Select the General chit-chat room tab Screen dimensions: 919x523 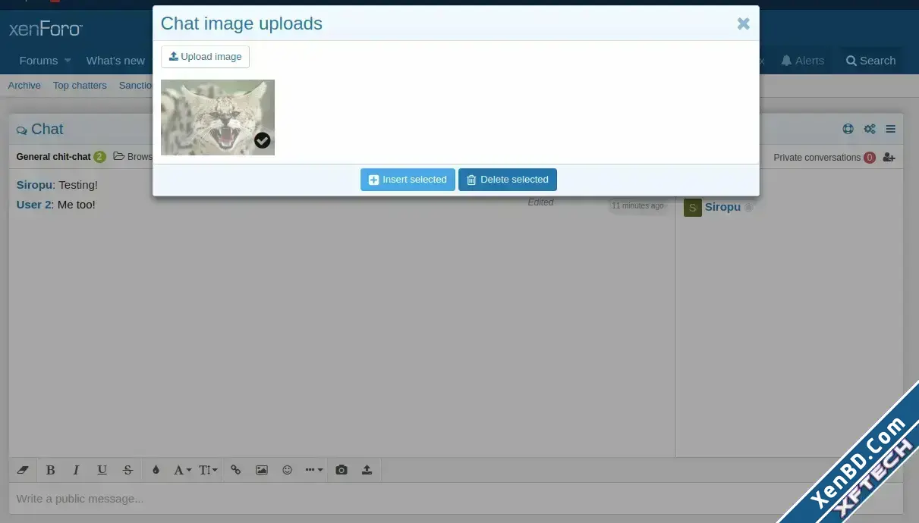point(53,157)
